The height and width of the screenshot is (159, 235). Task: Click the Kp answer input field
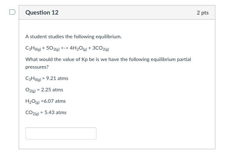61,133
